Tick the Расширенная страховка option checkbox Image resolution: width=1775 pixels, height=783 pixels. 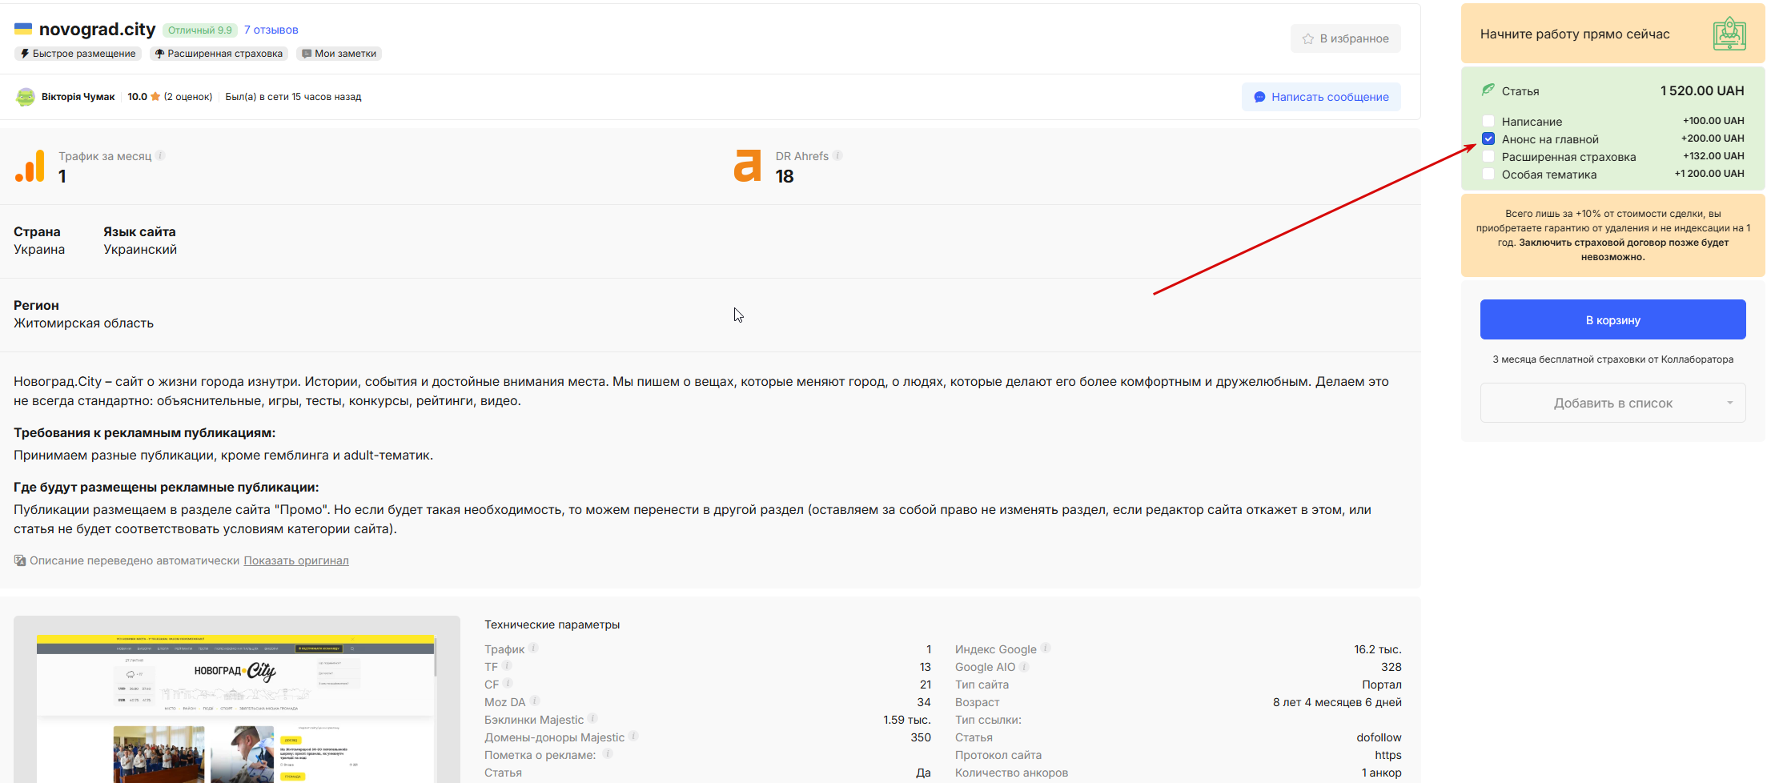(1488, 157)
